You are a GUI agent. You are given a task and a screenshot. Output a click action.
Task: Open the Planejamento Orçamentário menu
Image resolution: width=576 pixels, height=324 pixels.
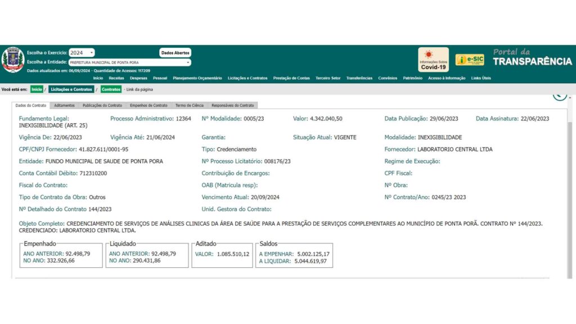(197, 78)
